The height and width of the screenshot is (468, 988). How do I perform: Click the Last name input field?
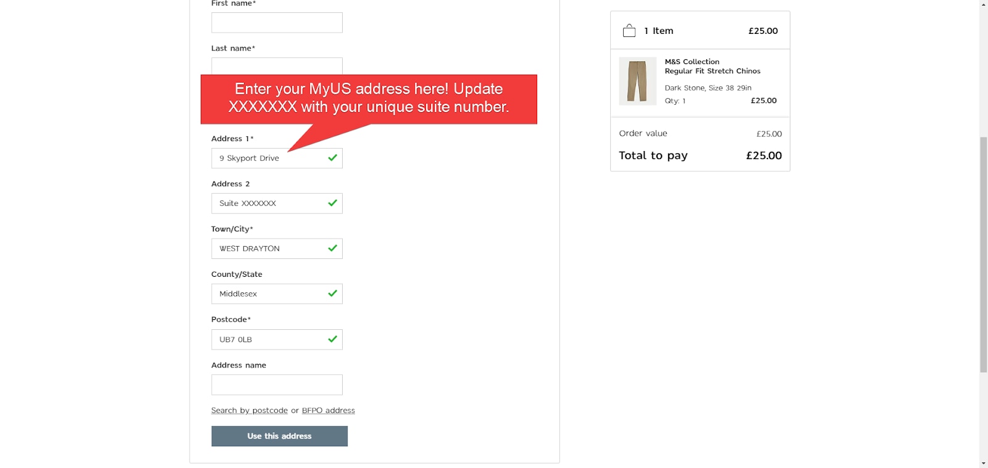pyautogui.click(x=277, y=66)
